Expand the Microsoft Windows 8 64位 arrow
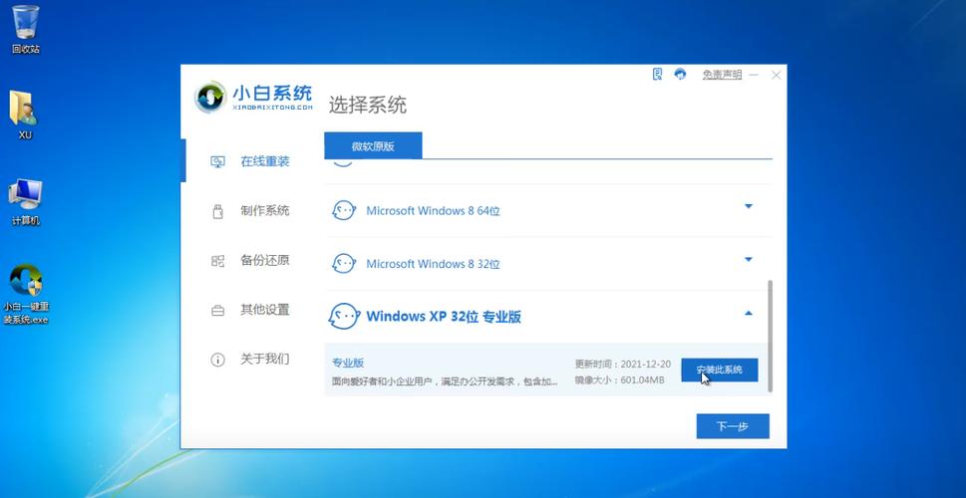966x498 pixels. point(749,207)
